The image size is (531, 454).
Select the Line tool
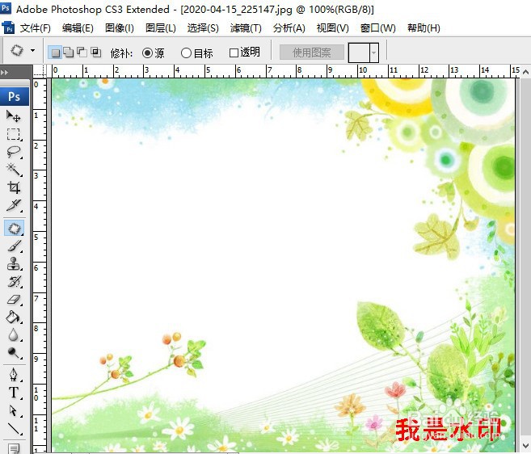[x=14, y=429]
